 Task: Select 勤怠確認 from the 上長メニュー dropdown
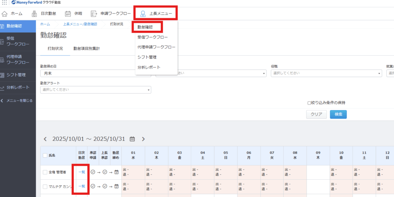coord(145,27)
